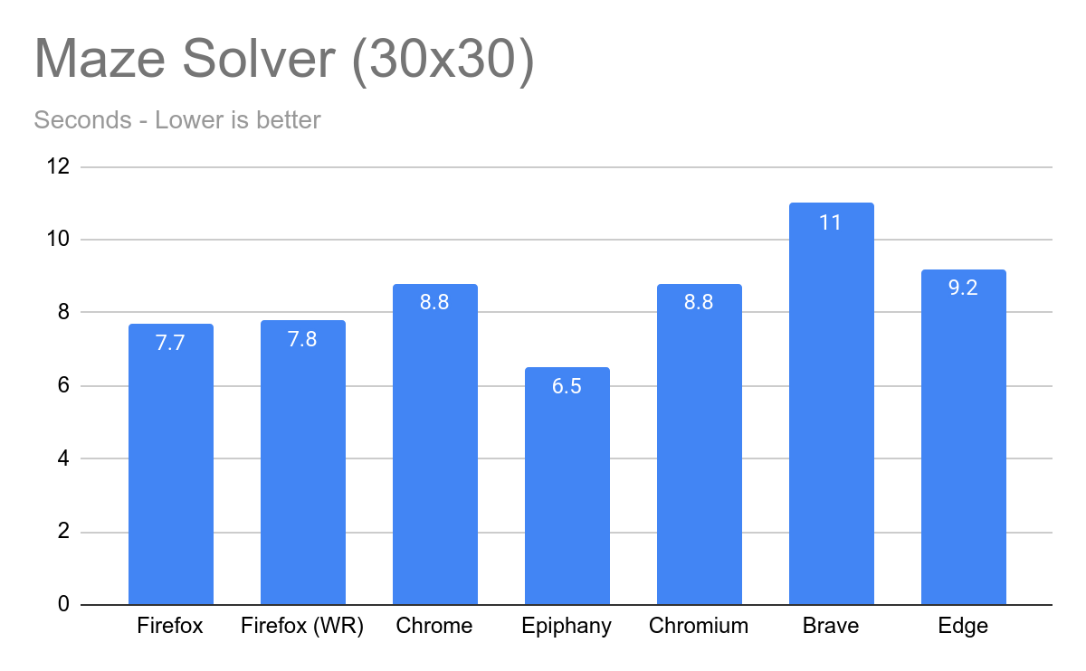Click the "Epiphany" x-axis label
This screenshot has width=1086, height=671.
click(567, 626)
